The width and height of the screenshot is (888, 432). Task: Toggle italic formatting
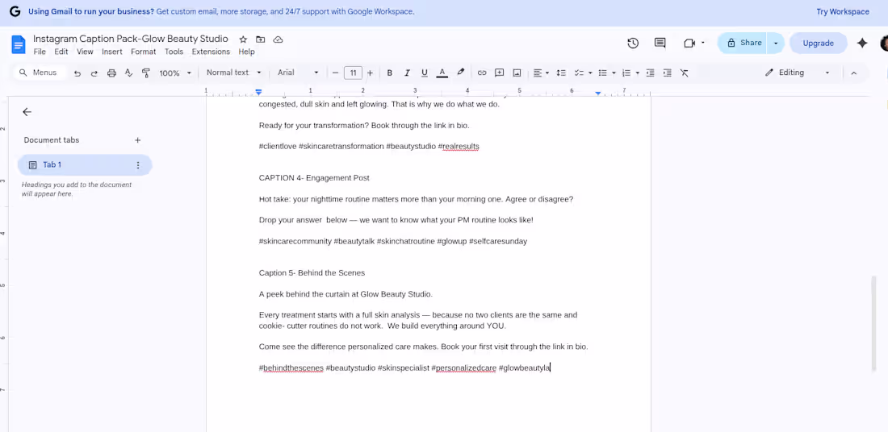point(407,73)
